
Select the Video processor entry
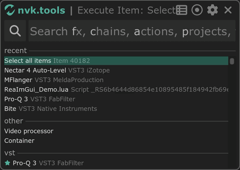click(29, 131)
